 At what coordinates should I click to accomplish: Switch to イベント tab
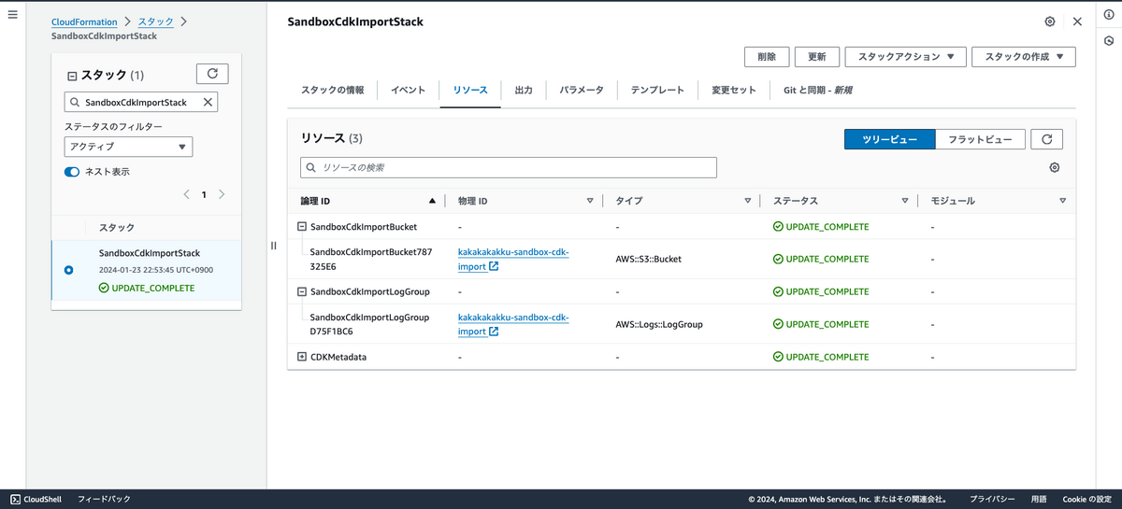pyautogui.click(x=409, y=91)
